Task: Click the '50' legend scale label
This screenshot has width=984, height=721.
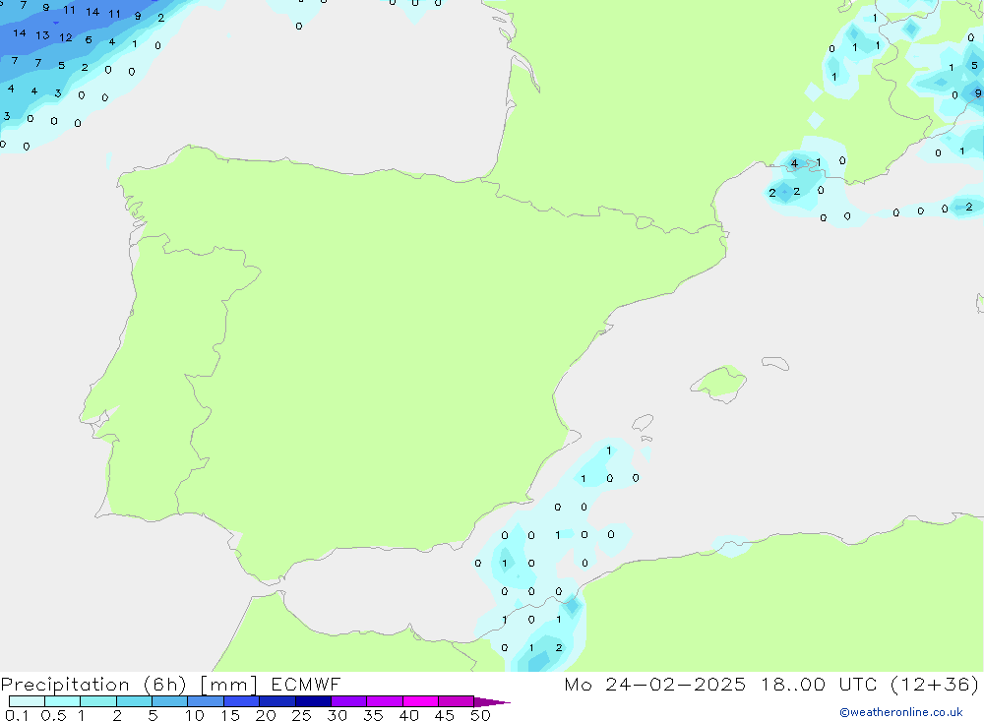Action: pyautogui.click(x=481, y=715)
